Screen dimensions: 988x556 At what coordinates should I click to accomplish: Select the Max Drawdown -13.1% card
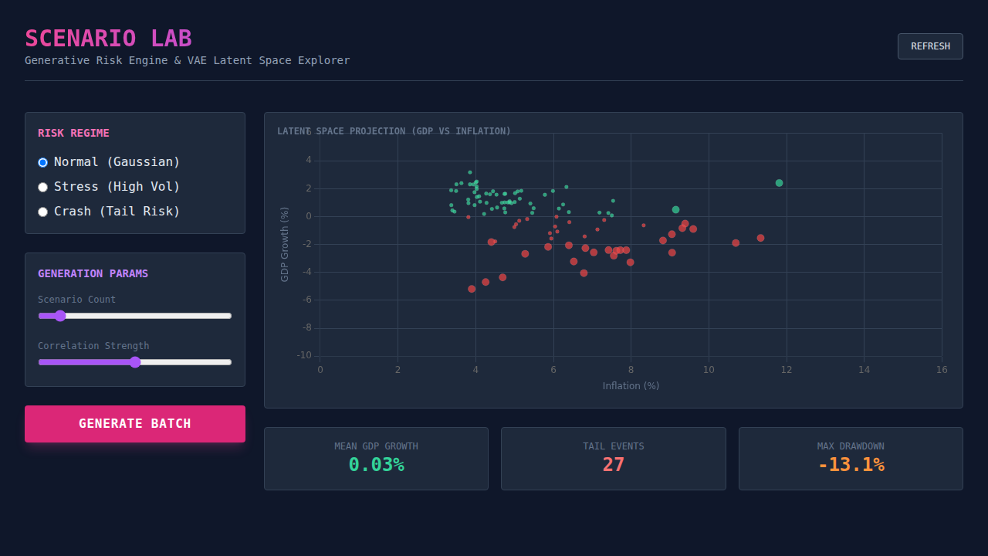(851, 459)
